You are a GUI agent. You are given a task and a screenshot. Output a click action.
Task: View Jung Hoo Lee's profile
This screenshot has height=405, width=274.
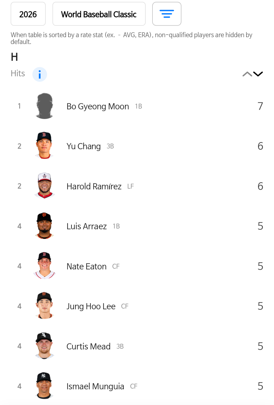(x=91, y=306)
